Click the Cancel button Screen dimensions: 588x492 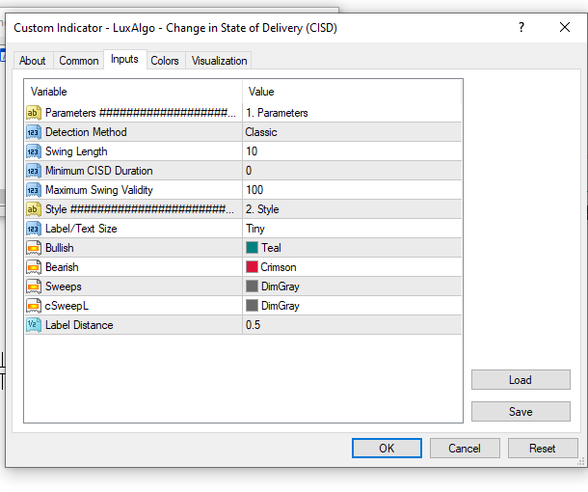pos(465,448)
